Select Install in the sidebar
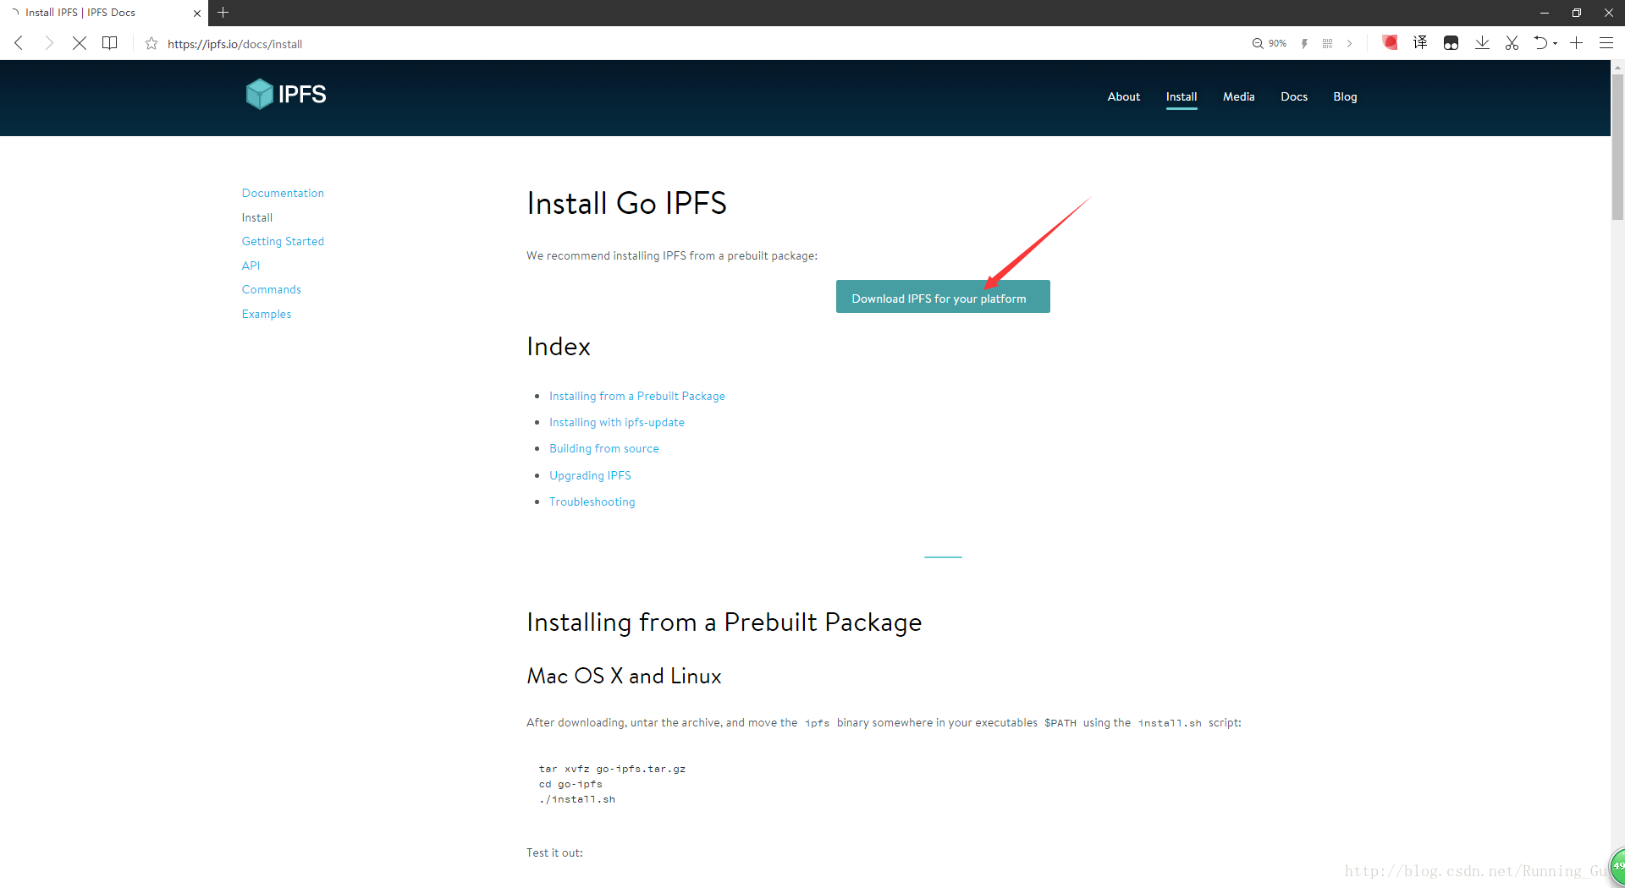Image resolution: width=1625 pixels, height=888 pixels. [x=256, y=217]
